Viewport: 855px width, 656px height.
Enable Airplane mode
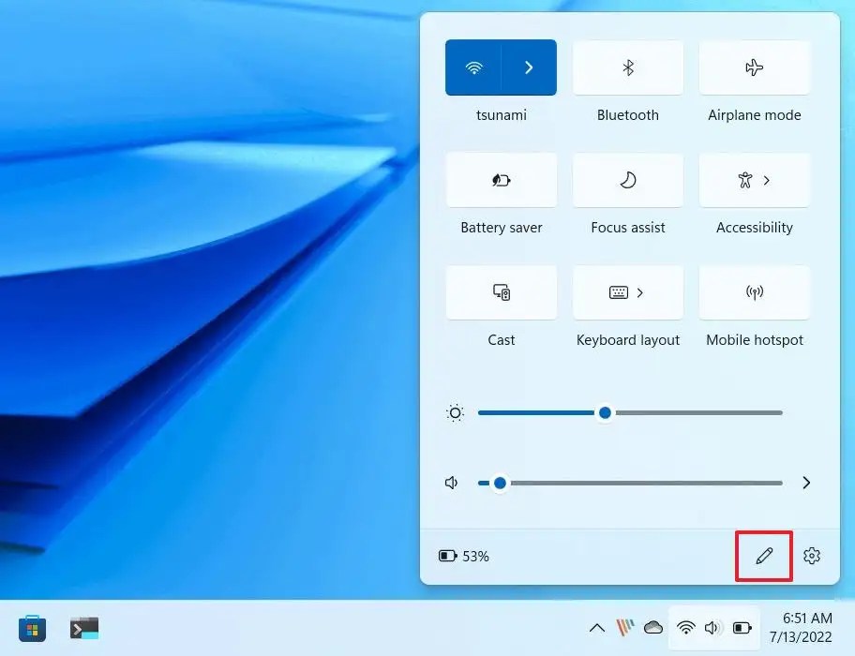coord(754,67)
